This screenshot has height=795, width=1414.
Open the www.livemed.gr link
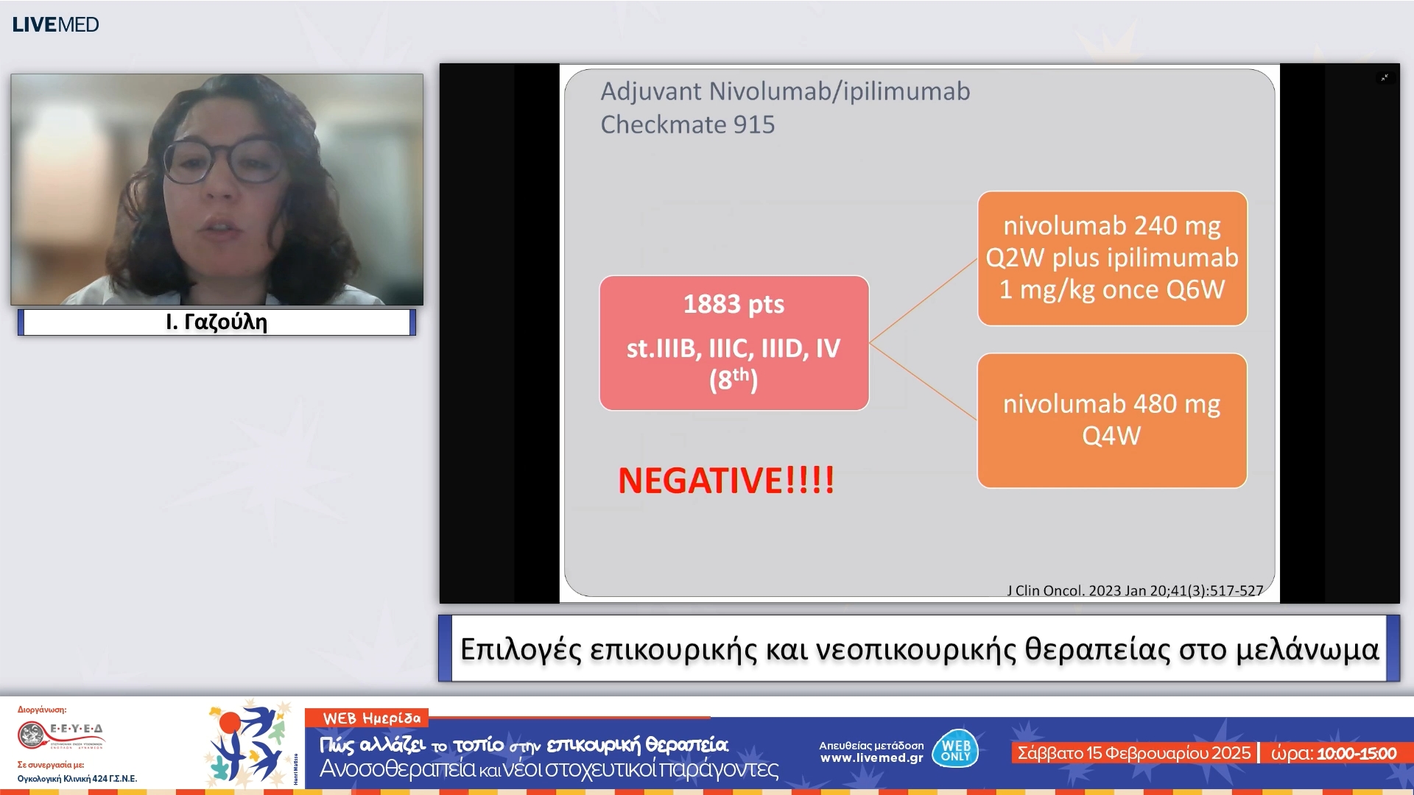click(871, 758)
